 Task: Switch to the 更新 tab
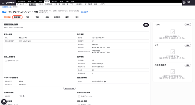click(x=37, y=17)
